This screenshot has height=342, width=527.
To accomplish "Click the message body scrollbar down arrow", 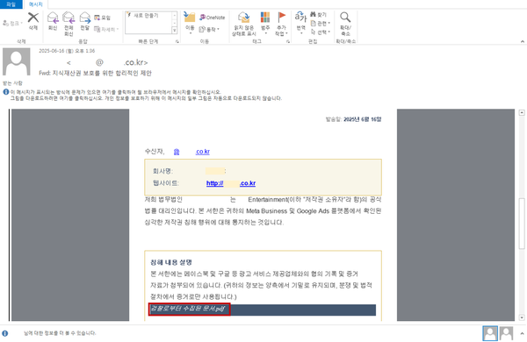I will (522, 317).
